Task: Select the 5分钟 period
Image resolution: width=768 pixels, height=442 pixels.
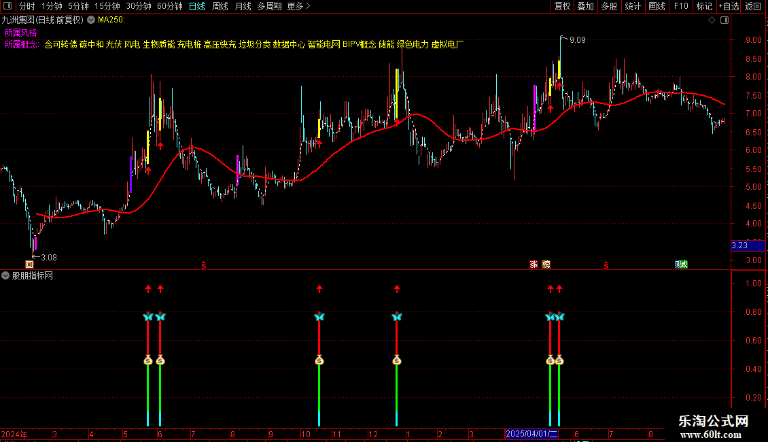Action: [x=78, y=6]
